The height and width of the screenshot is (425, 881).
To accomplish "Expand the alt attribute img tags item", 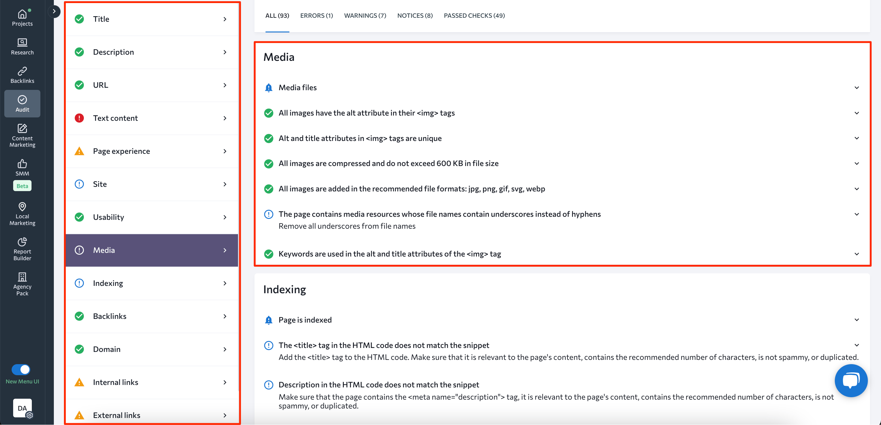I will click(x=857, y=113).
